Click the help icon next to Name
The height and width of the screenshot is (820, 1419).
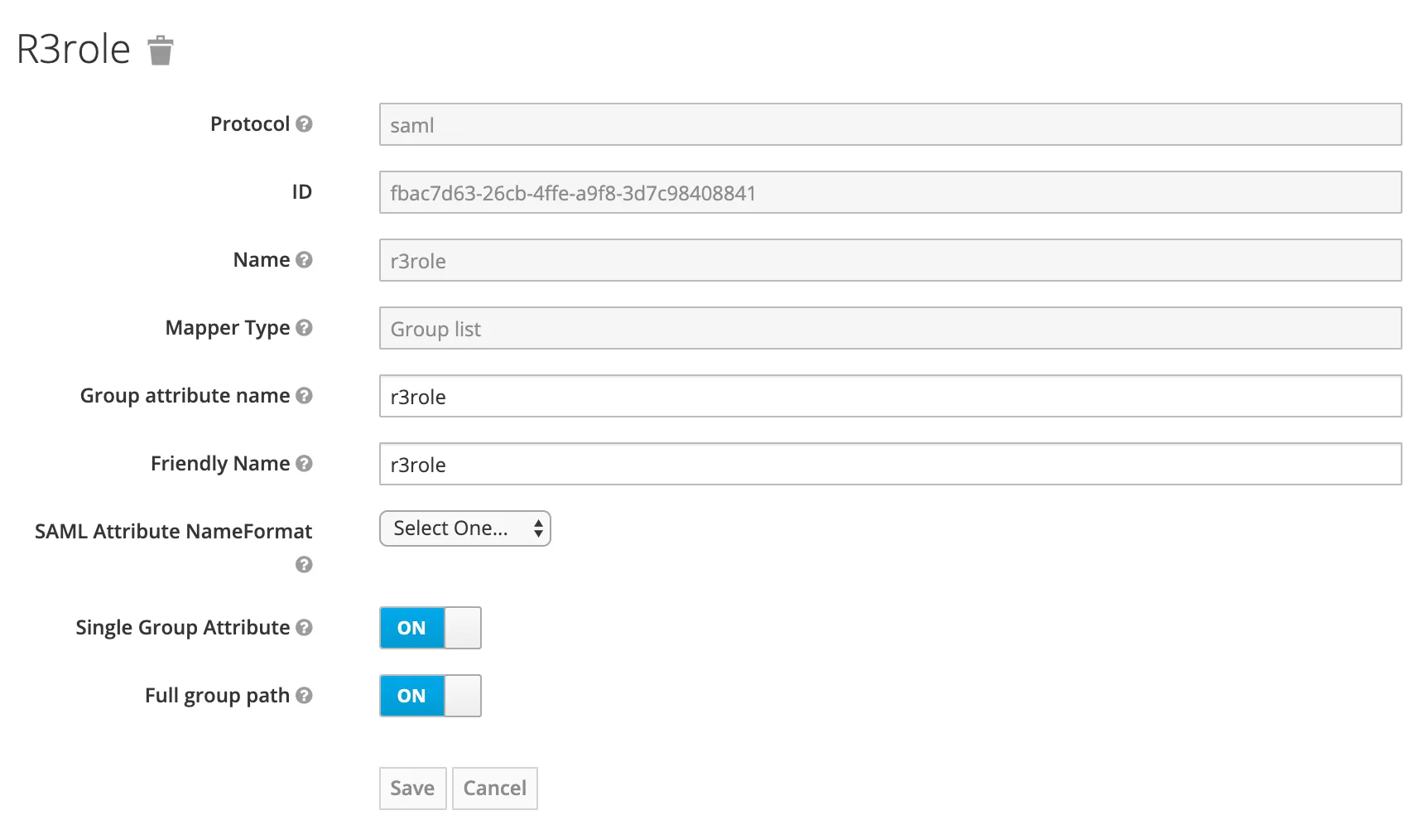pos(304,260)
